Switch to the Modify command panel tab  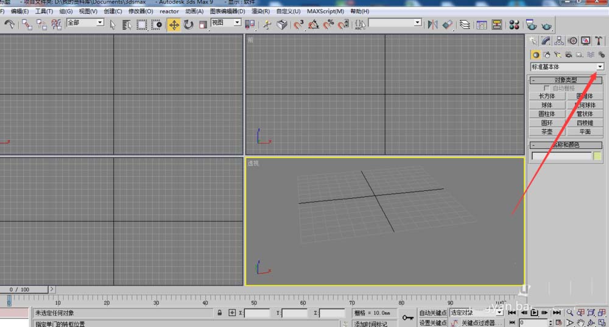(x=546, y=41)
